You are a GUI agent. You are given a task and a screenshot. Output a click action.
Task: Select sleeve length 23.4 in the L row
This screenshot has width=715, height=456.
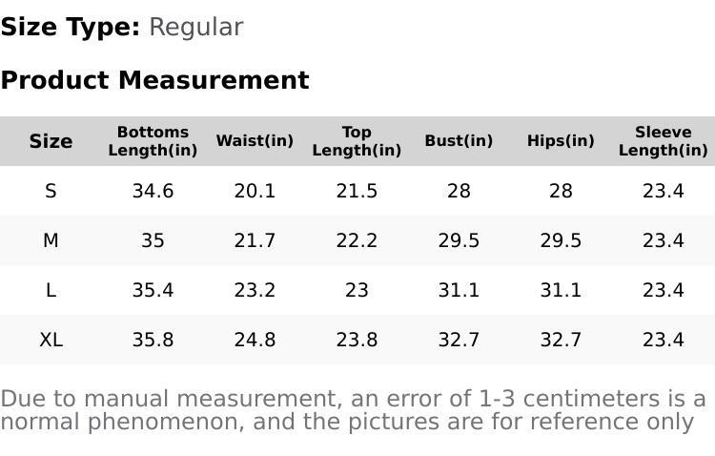pos(663,290)
